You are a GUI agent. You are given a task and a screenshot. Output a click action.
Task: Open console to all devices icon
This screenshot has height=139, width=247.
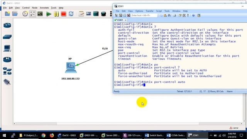pos(40,14)
